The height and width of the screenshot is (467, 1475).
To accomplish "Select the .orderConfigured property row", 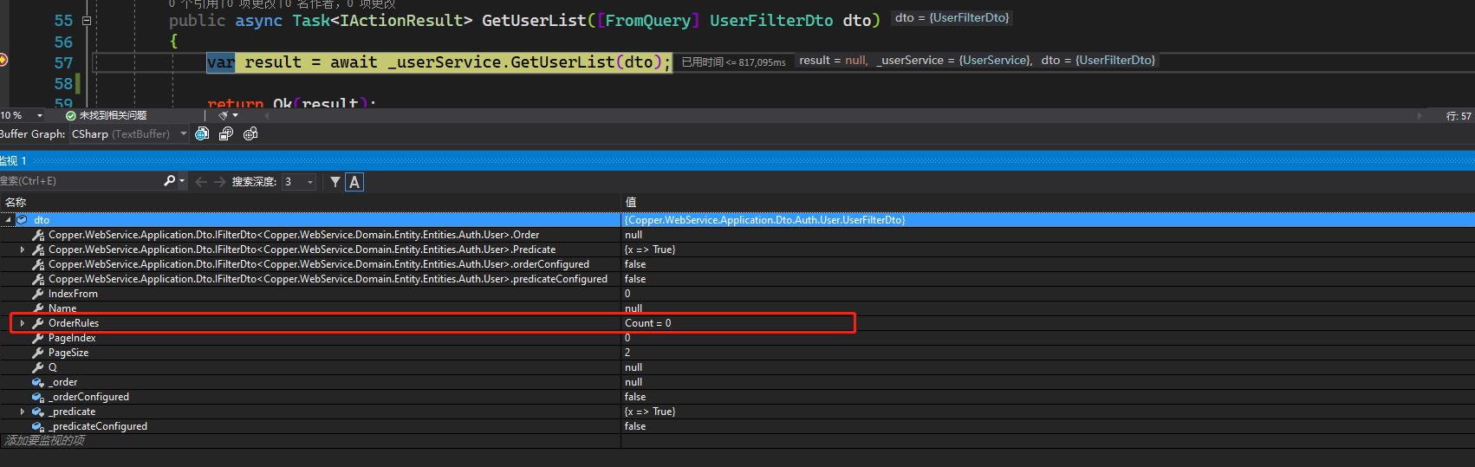I will coord(737,264).
